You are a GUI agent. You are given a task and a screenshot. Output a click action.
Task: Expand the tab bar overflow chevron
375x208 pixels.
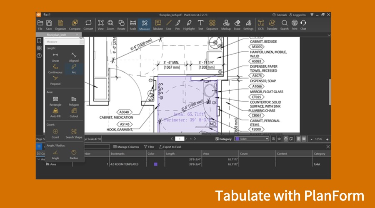click(329, 35)
